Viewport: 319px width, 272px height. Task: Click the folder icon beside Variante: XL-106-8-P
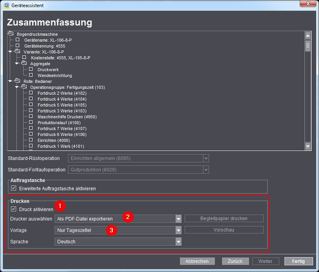tap(18, 52)
